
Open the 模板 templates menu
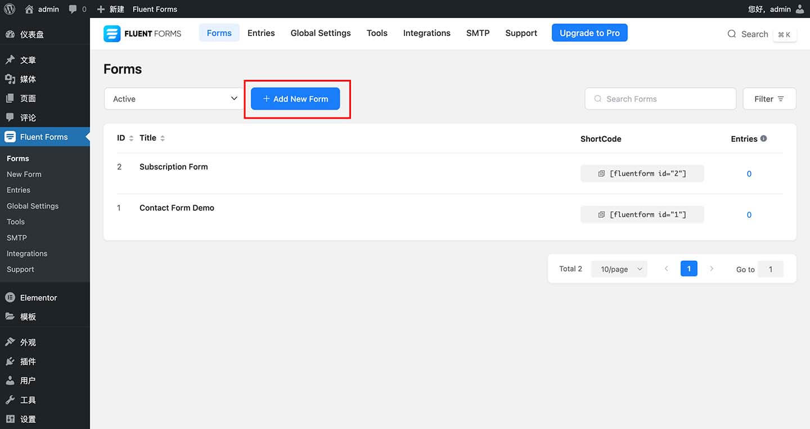[45, 317]
